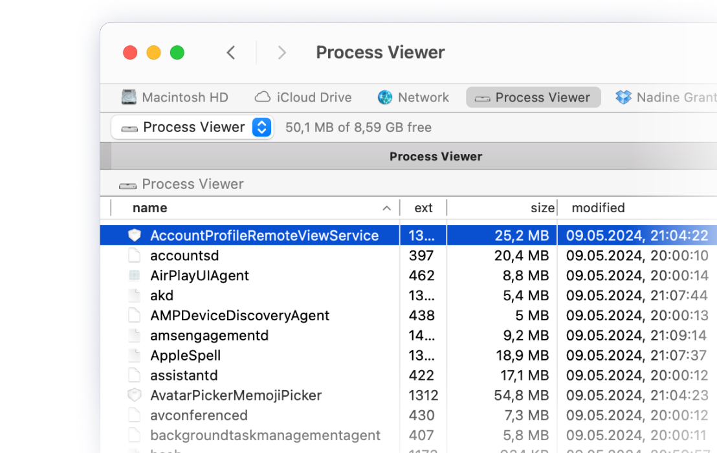This screenshot has width=717, height=453.
Task: Click the iCloud Drive cloud icon
Action: click(x=262, y=96)
